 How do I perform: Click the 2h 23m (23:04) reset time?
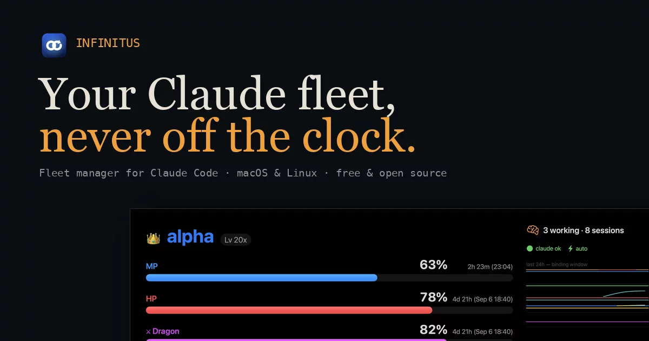pos(490,266)
